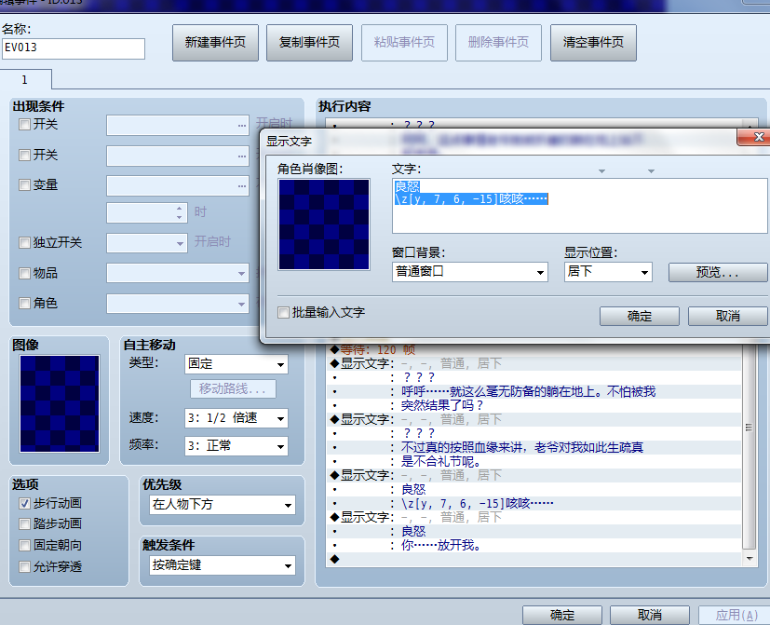Select the empty last command row

click(534, 559)
